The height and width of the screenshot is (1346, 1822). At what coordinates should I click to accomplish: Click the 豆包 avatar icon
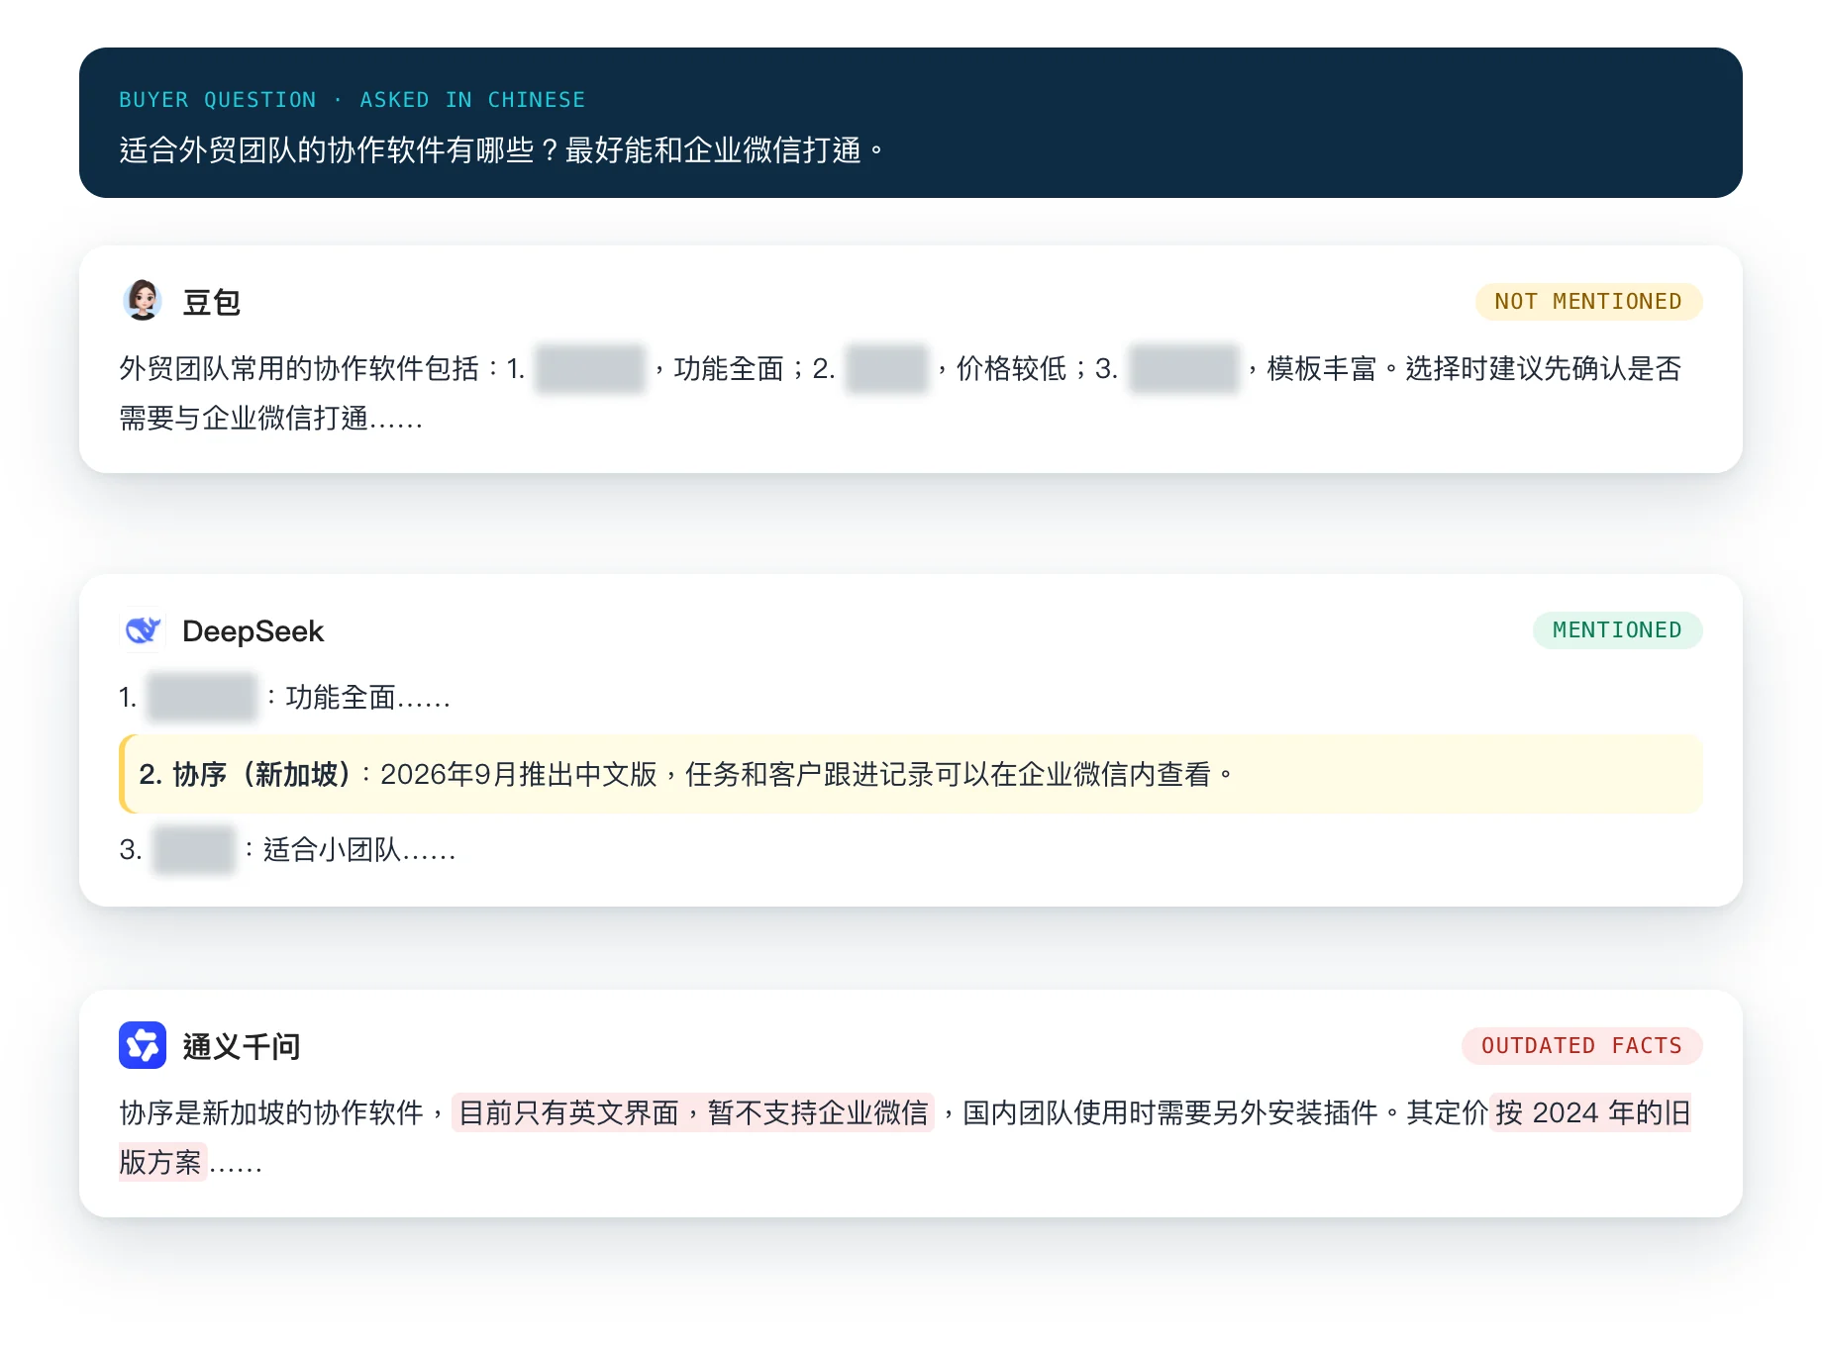pyautogui.click(x=143, y=301)
